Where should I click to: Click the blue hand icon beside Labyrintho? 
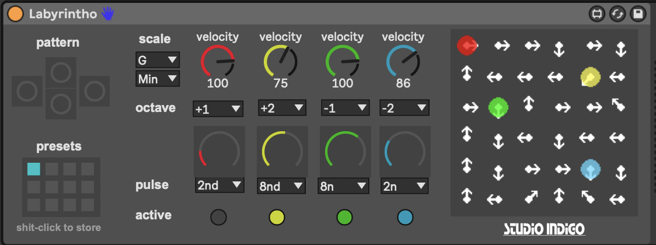point(107,14)
